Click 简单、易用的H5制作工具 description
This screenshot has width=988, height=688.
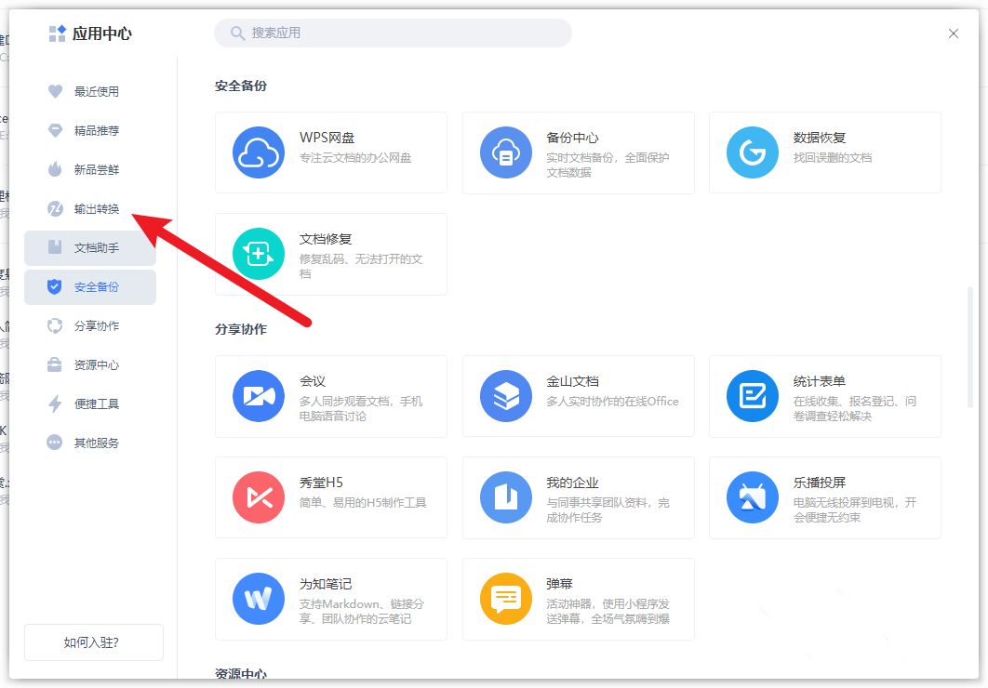tap(363, 503)
